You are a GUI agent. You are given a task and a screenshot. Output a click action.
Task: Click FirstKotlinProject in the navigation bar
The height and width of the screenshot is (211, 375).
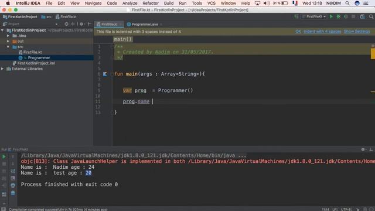tap(20, 17)
